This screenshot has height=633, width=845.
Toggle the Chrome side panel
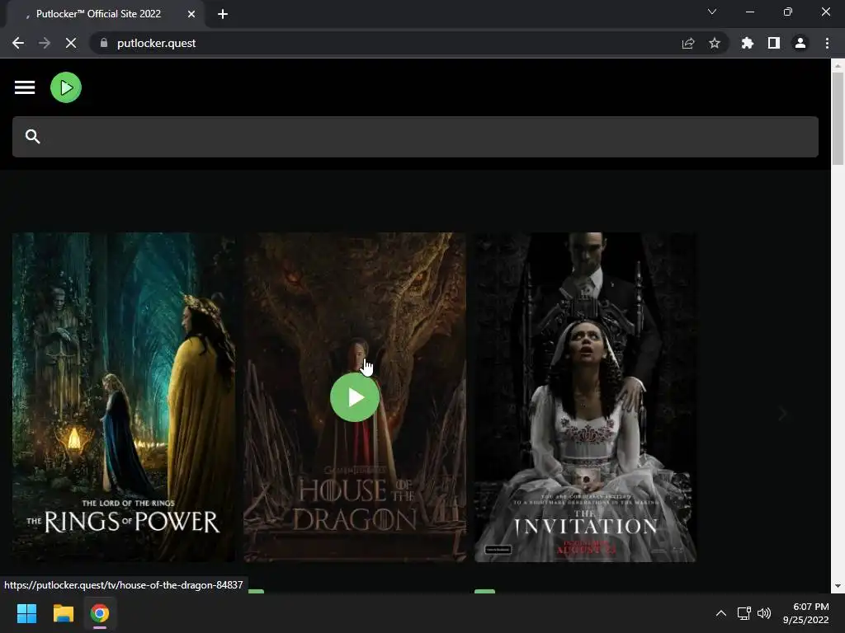click(x=774, y=43)
